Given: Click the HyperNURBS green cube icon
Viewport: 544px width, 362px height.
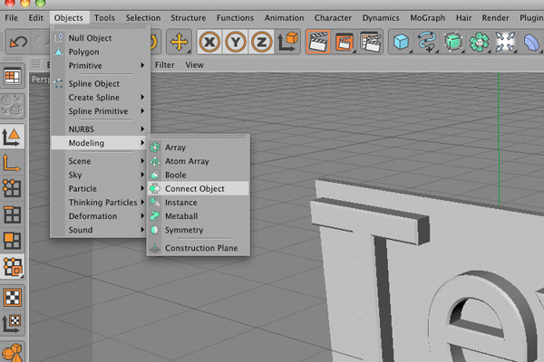Looking at the screenshot, I should (453, 42).
